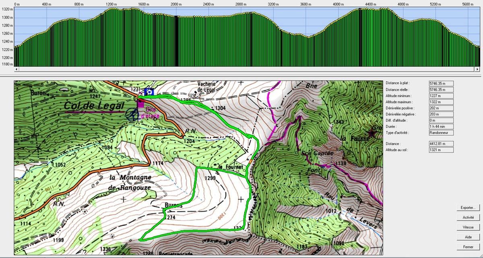The height and width of the screenshot is (258, 483).
Task: Click the "la Faisse" map label
Action: [355, 138]
